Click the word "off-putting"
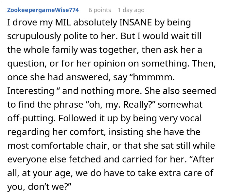 pos(25,118)
